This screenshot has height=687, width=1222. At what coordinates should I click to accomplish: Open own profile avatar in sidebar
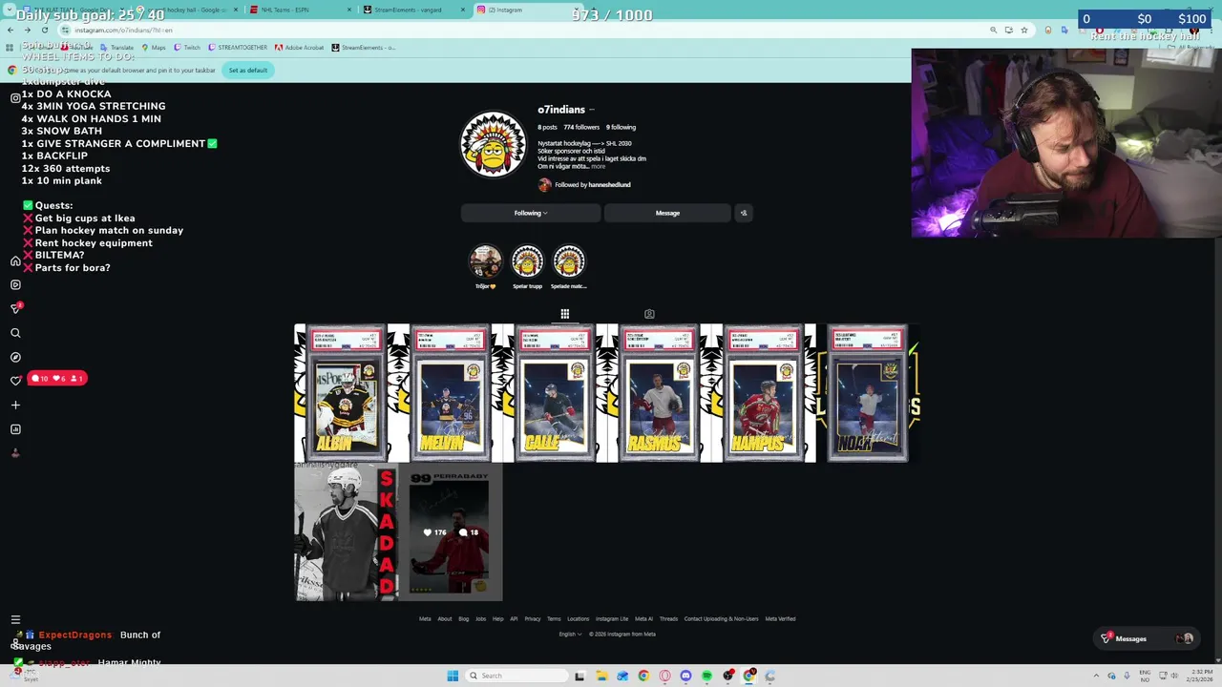pos(15,453)
